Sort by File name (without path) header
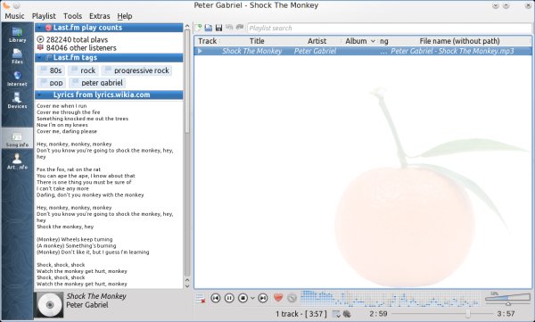Image resolution: width=535 pixels, height=322 pixels. [x=459, y=41]
